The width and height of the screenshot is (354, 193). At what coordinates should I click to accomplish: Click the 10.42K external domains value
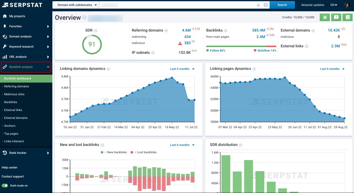click(x=334, y=30)
